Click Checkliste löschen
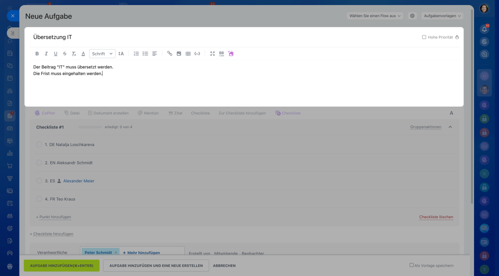This screenshot has width=499, height=276. 436,217
